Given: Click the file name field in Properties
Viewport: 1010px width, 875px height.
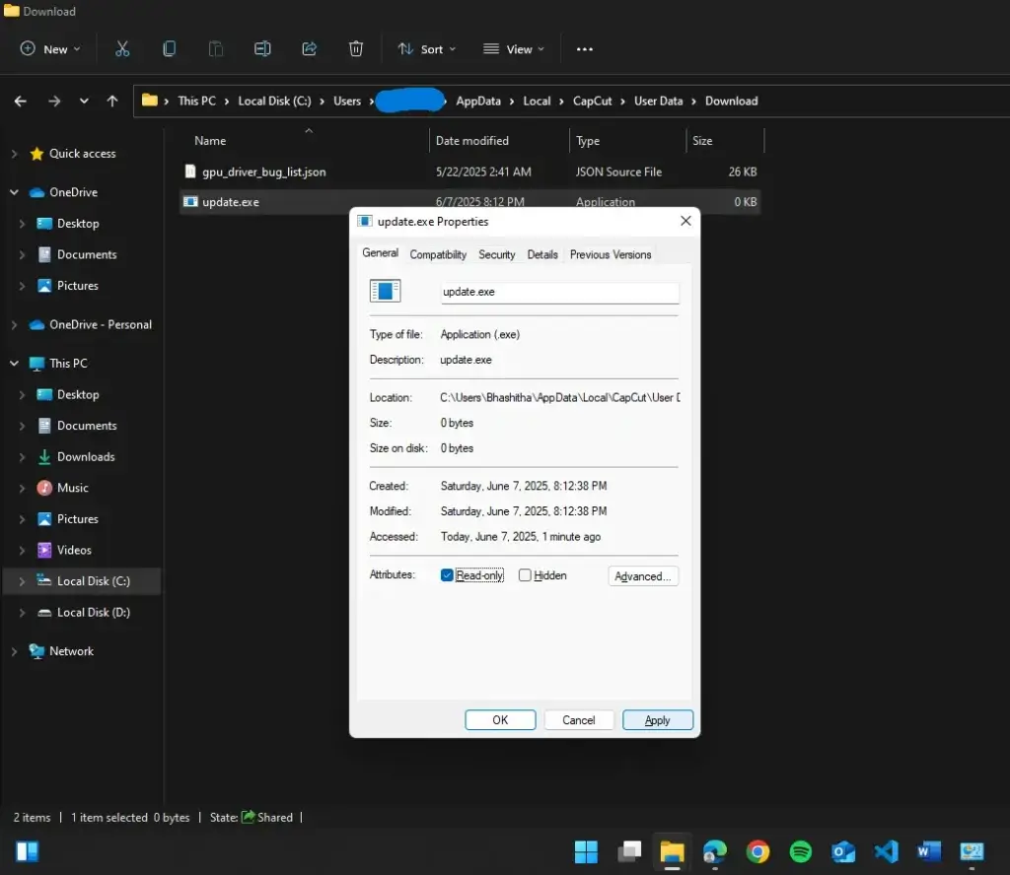Looking at the screenshot, I should tap(560, 292).
